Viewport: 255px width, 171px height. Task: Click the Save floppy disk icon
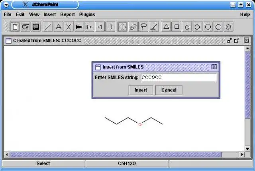(36, 27)
